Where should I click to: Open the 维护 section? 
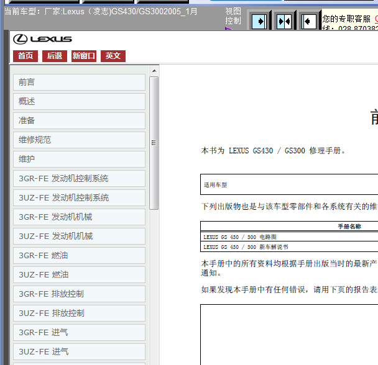tap(80, 160)
